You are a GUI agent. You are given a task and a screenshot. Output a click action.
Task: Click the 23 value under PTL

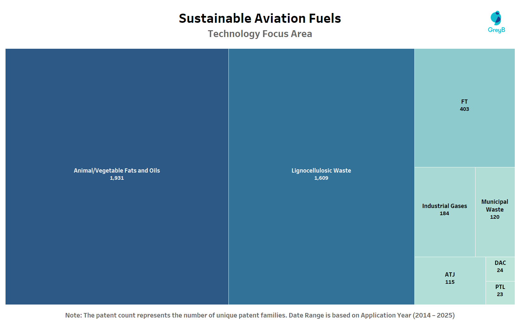click(x=500, y=294)
